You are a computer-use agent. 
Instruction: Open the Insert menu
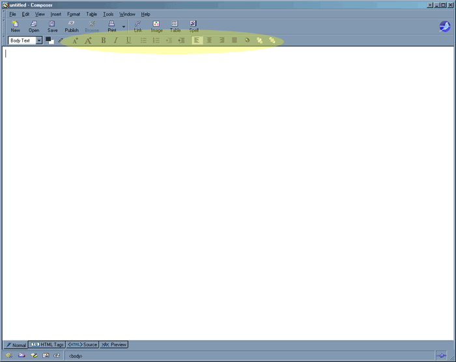56,14
